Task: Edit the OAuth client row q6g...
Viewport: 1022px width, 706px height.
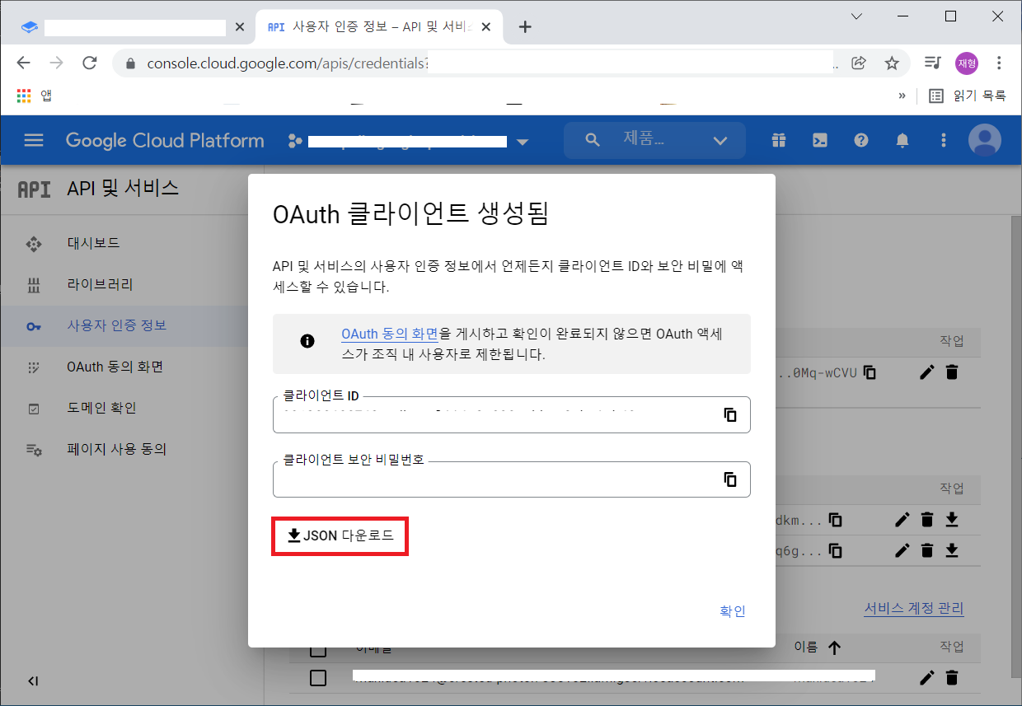Action: 902,550
